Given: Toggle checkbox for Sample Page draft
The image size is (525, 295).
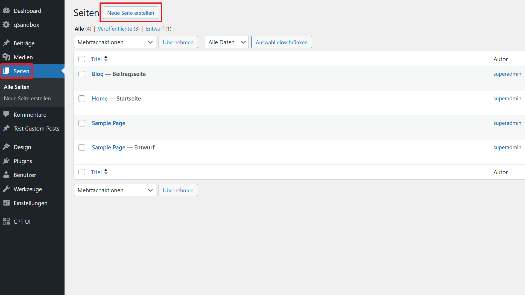Looking at the screenshot, I should [x=82, y=147].
